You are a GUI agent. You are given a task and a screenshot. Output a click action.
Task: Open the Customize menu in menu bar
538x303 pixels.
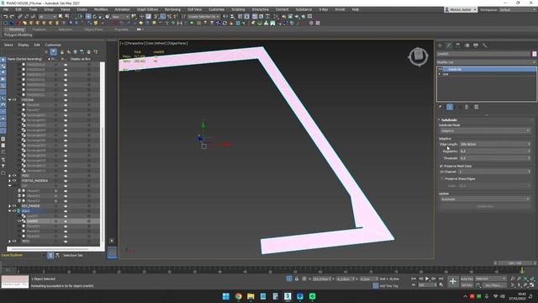coord(217,9)
